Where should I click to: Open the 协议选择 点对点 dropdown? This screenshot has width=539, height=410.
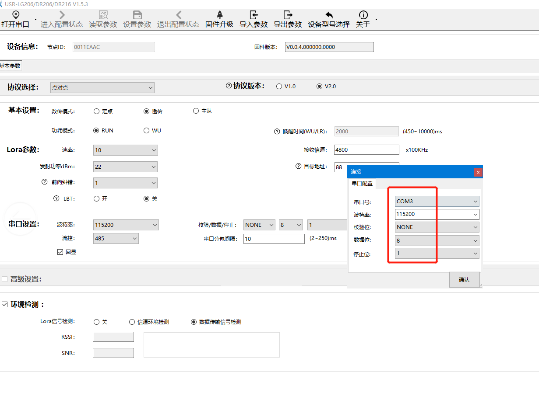pos(102,88)
